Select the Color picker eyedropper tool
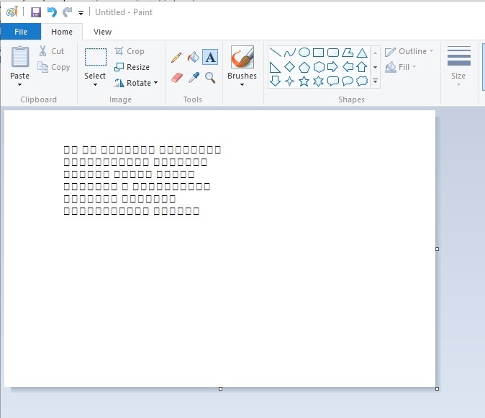This screenshot has width=485, height=418. tap(194, 77)
